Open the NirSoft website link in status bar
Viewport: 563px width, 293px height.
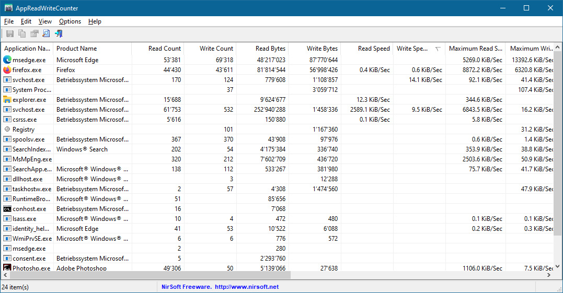[247, 287]
